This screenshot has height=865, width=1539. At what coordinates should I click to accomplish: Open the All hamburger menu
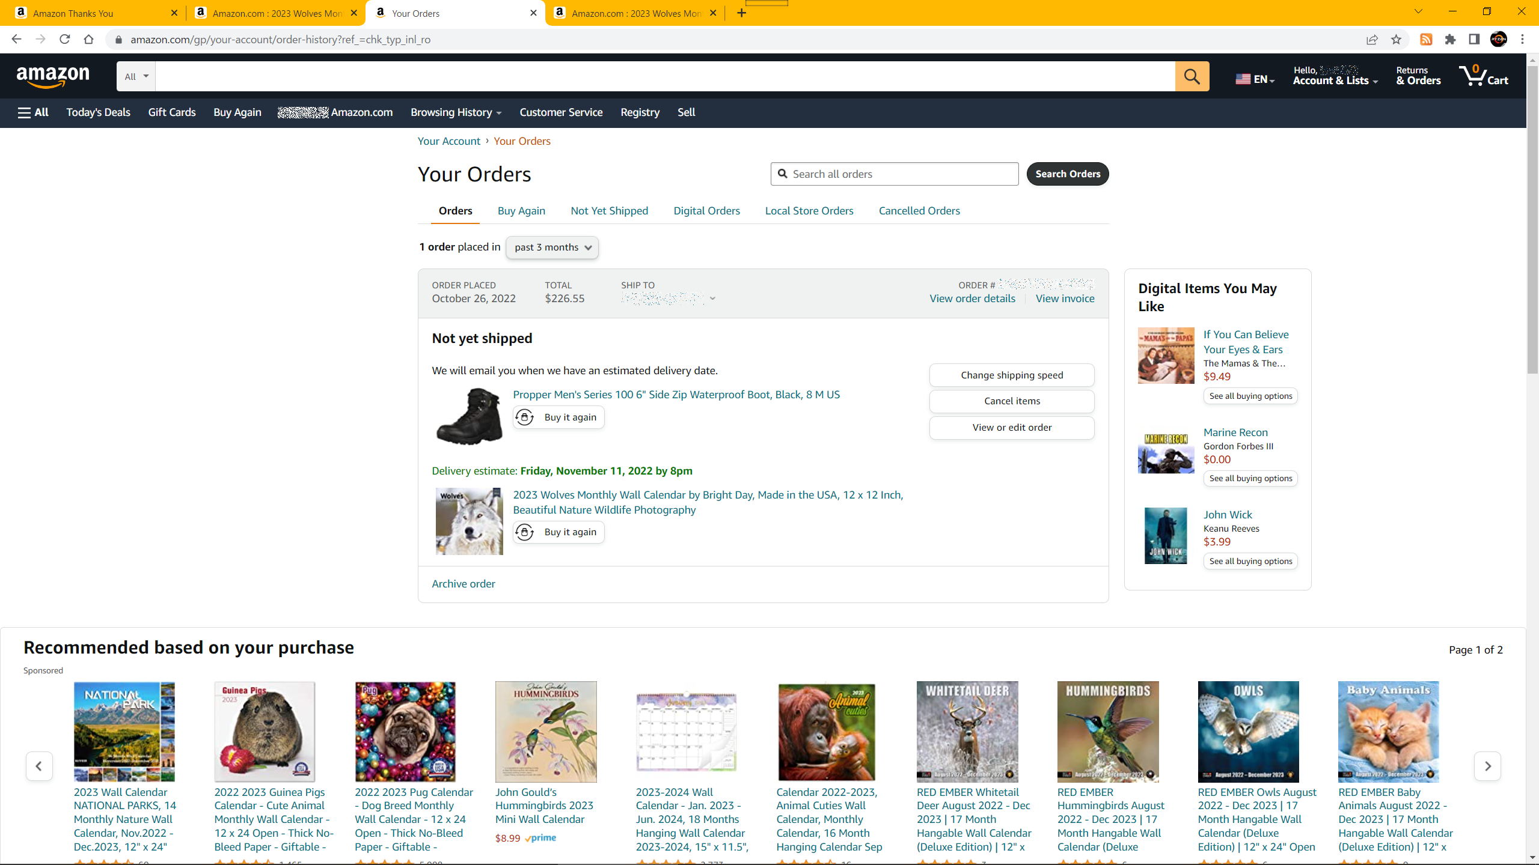point(33,112)
